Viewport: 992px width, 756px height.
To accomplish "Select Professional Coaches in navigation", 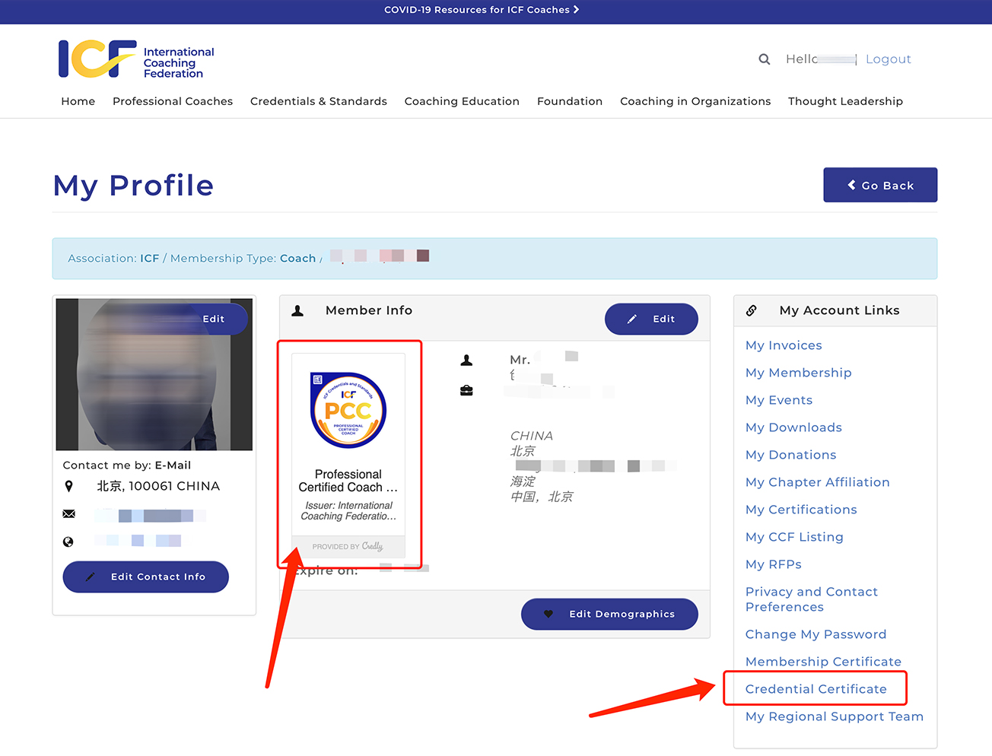I will [x=173, y=101].
